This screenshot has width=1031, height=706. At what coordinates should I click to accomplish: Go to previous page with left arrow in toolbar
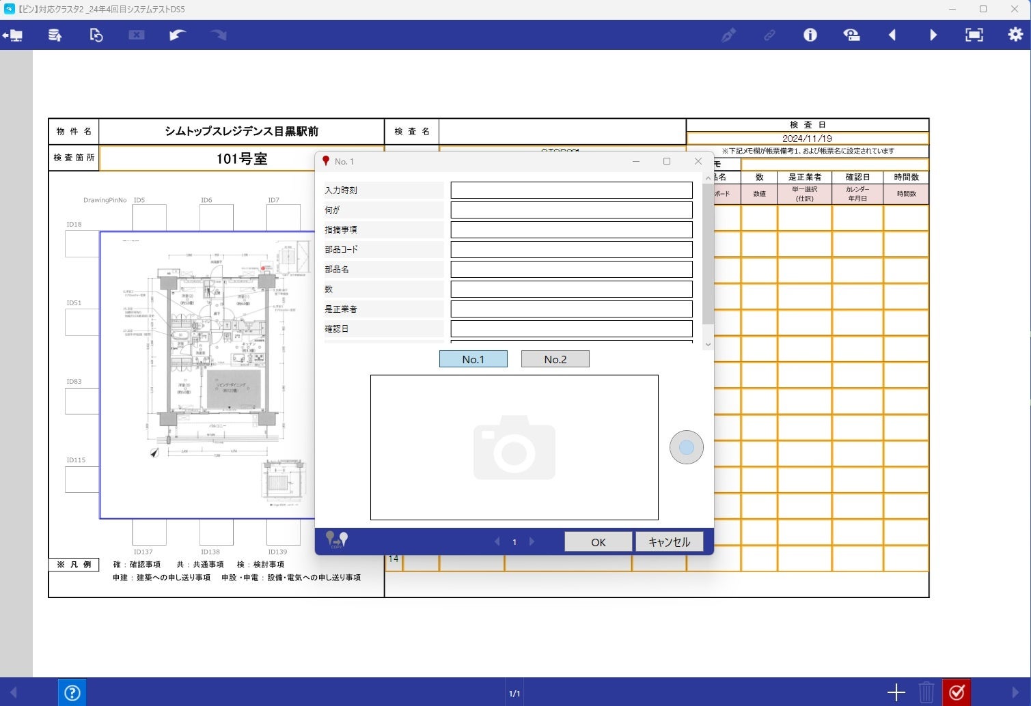(x=892, y=35)
